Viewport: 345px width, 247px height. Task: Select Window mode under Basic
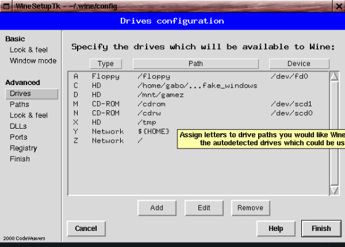tap(33, 61)
